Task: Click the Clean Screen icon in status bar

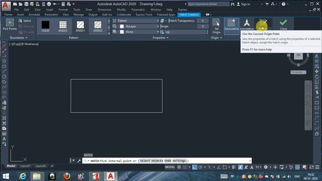Action: pos(311,167)
